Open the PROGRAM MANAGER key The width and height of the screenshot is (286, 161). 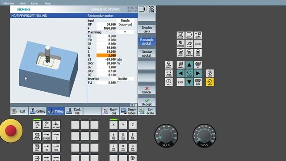(x=181, y=44)
